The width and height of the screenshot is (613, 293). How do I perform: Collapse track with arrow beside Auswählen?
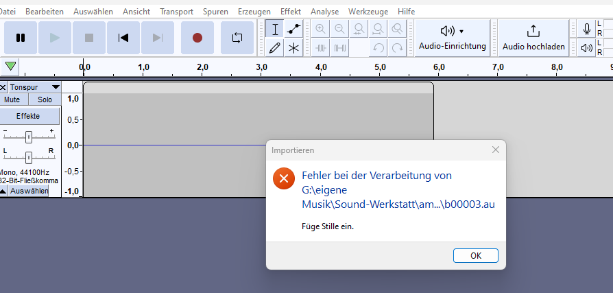(3, 191)
